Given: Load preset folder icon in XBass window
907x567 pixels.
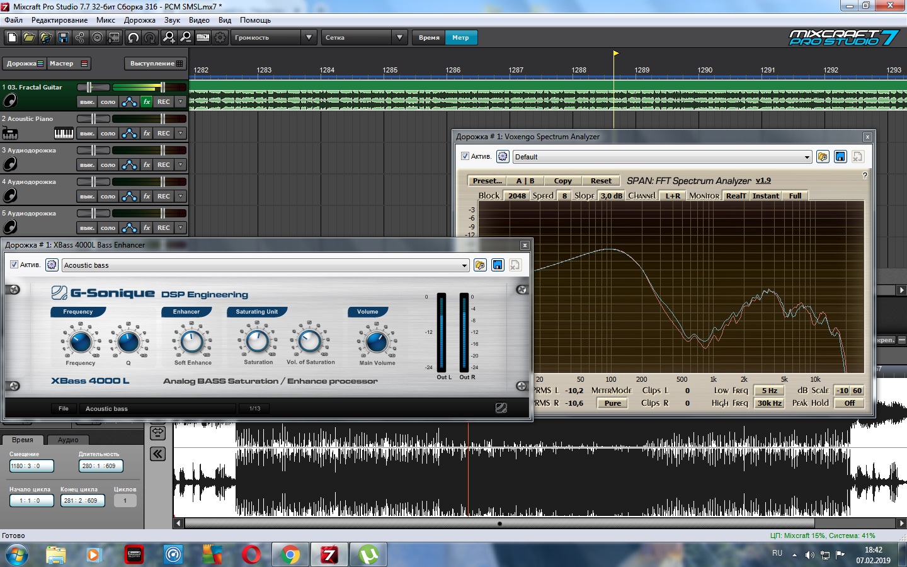Looking at the screenshot, I should point(480,265).
